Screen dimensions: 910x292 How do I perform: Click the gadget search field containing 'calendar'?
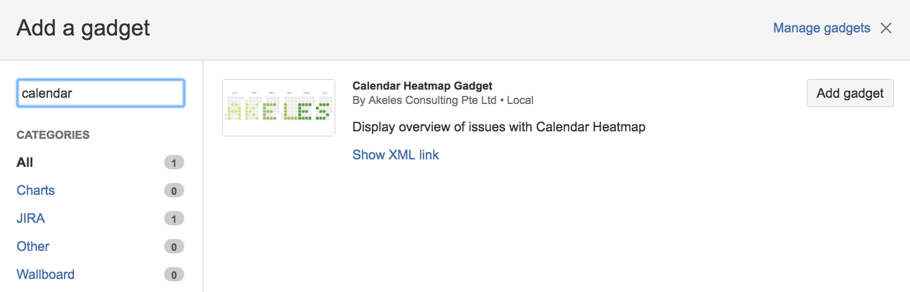tap(100, 93)
